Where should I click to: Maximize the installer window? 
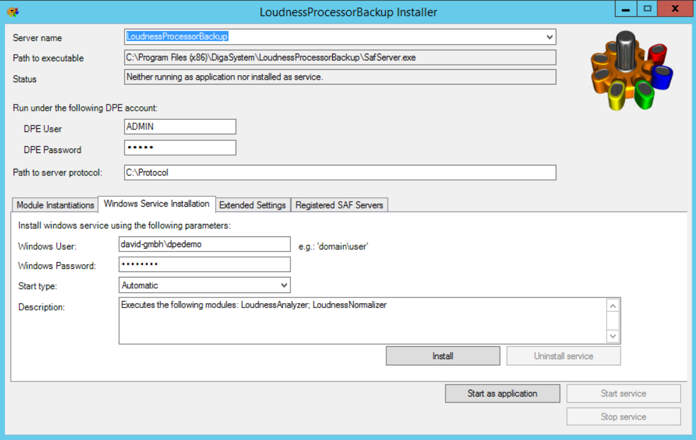[647, 9]
